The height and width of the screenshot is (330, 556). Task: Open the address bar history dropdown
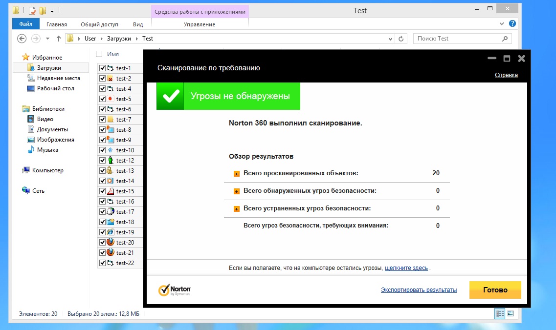(390, 39)
